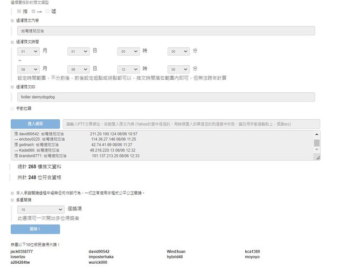Viewport: 345px width, 267px height.
Task: Click the comment content filter text field
Action: pyautogui.click(x=165, y=31)
